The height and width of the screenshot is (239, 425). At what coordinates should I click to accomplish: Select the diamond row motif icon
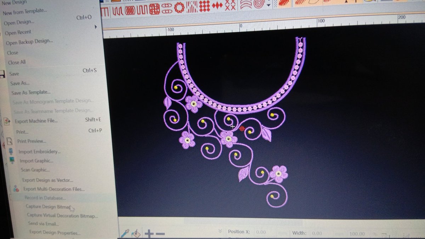(217, 5)
